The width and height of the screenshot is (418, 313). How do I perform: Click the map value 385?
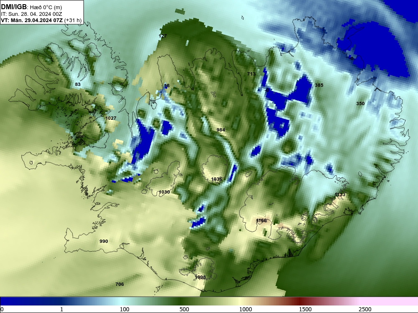point(319,85)
